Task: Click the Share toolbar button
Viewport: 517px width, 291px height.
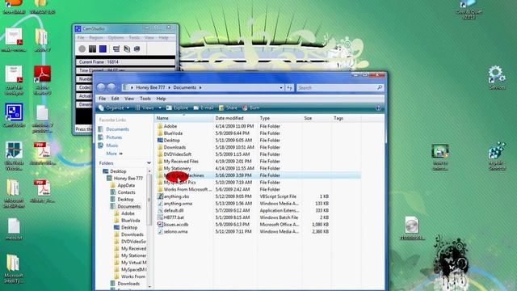Action: (228, 108)
